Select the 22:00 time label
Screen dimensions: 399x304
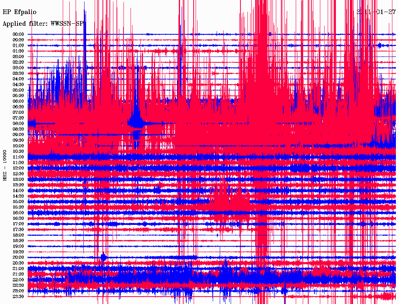point(18,280)
